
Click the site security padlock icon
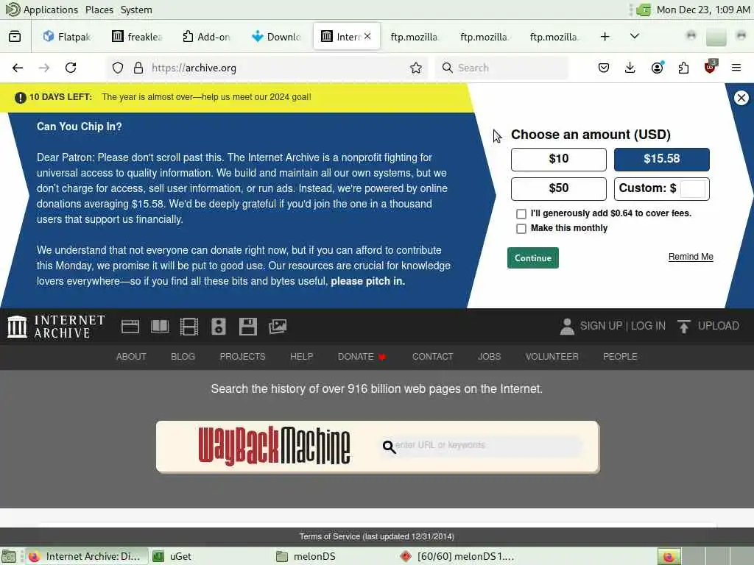[x=138, y=68]
